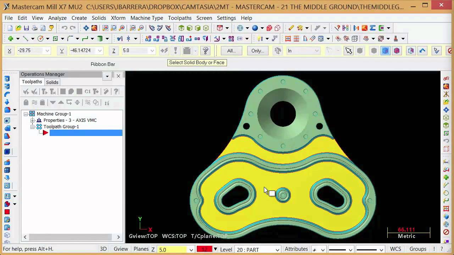The height and width of the screenshot is (255, 454).
Task: Open the Xform menu
Action: pyautogui.click(x=118, y=18)
